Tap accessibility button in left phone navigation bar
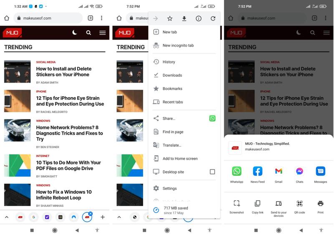Image resolution: width=334 pixels, height=237 pixels. pos(97,230)
